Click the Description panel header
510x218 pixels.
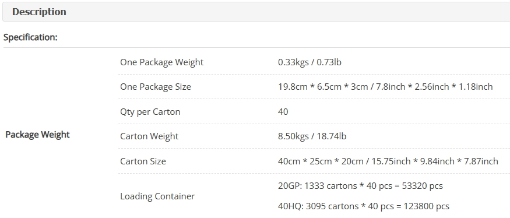[x=256, y=12]
